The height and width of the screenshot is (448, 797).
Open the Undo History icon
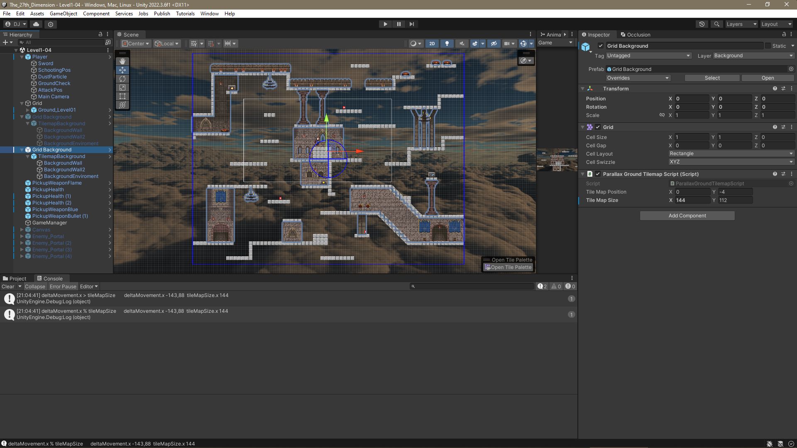pyautogui.click(x=702, y=24)
